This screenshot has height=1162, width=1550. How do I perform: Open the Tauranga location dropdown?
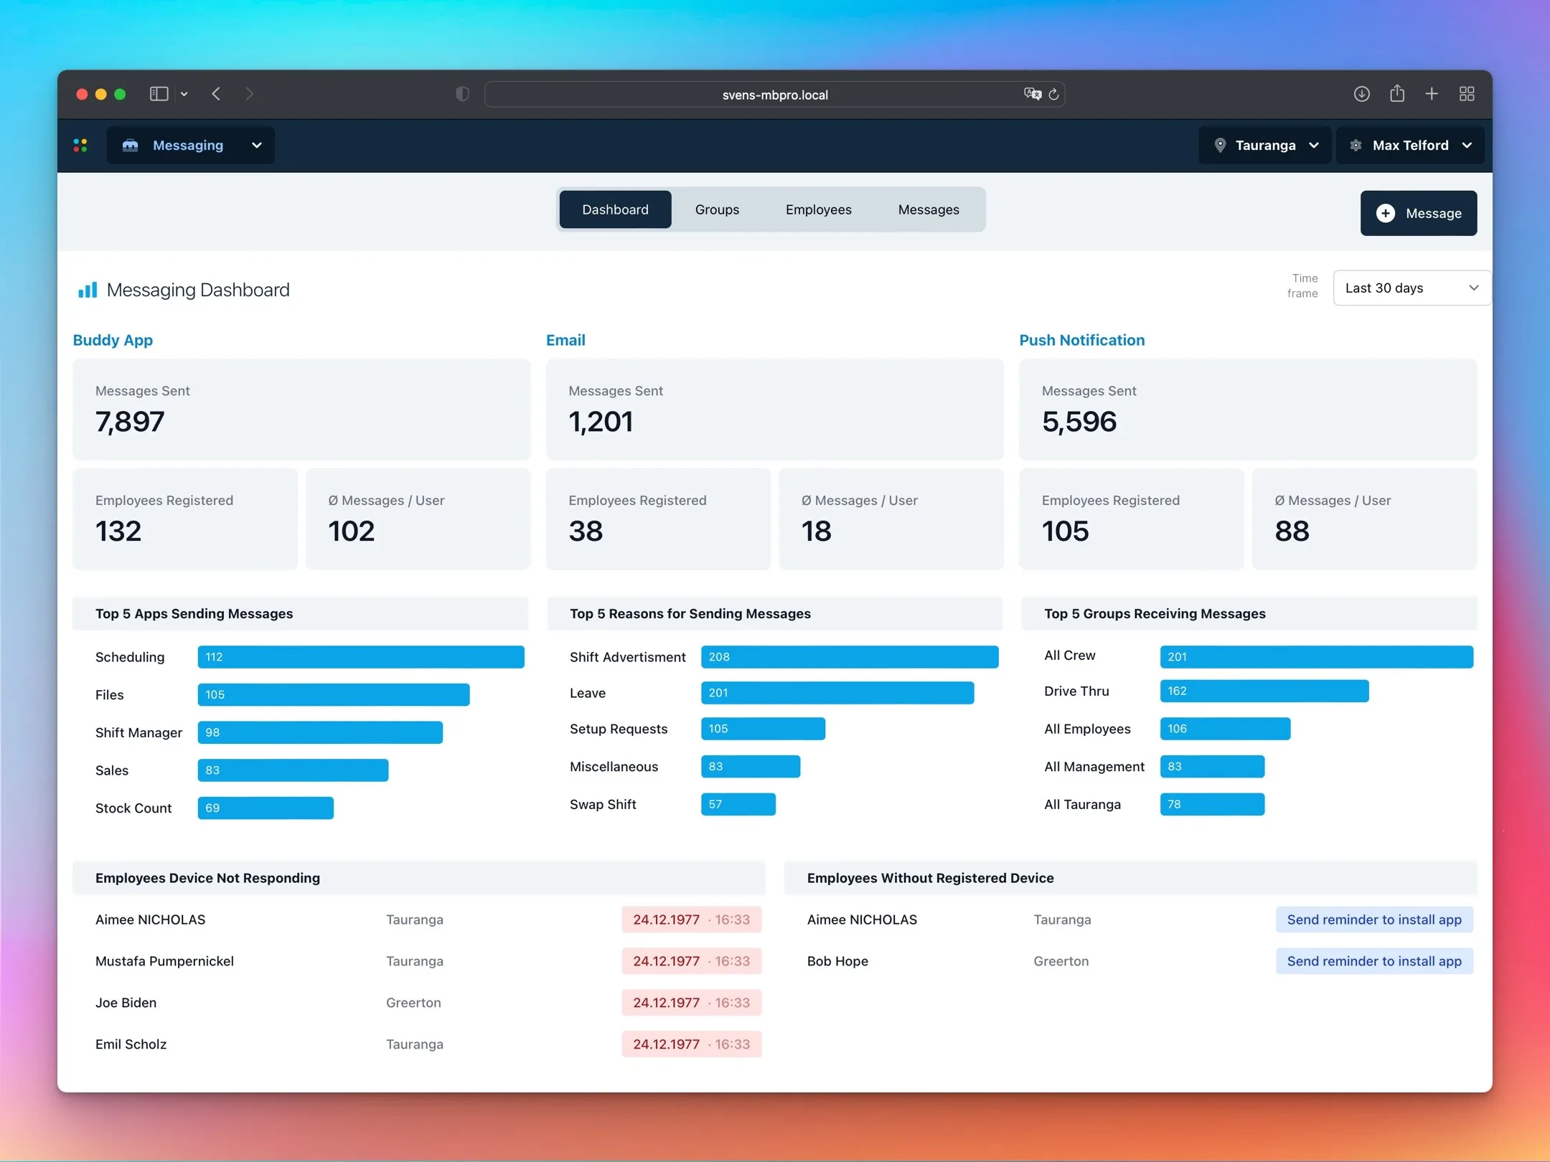pyautogui.click(x=1265, y=146)
